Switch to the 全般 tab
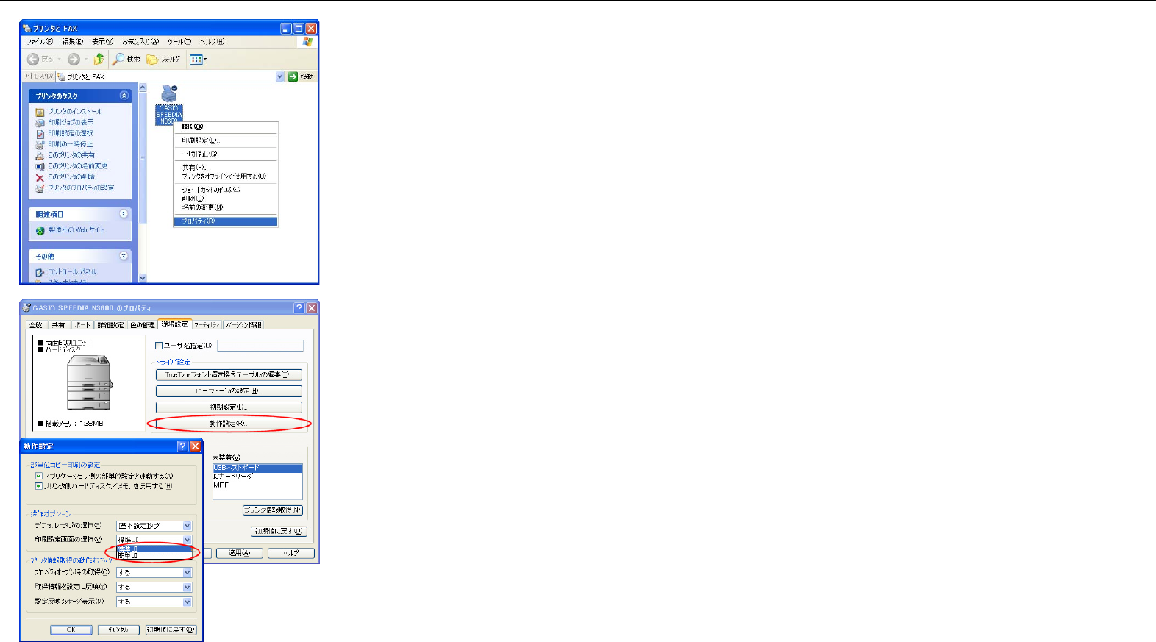 click(x=35, y=325)
